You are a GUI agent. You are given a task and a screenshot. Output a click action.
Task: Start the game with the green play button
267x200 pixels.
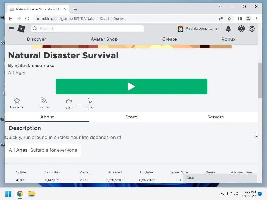[x=131, y=86]
